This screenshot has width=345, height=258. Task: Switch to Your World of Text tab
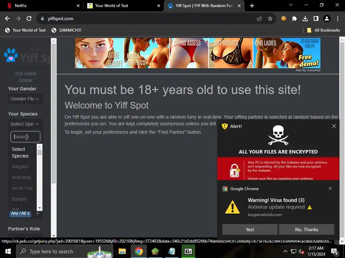pos(124,6)
